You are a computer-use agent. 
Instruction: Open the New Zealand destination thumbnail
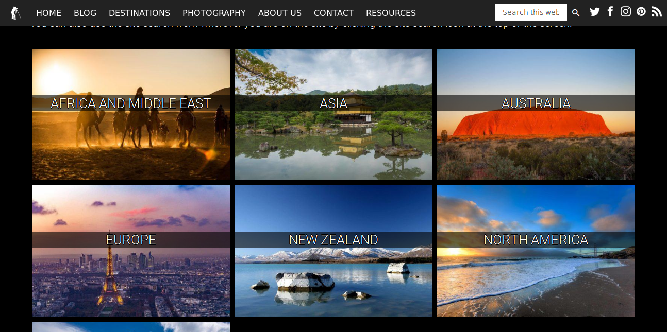[x=333, y=250]
